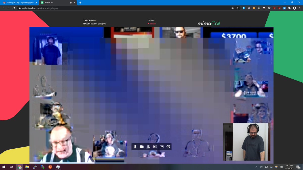Click the Chrome taskbar icon

click(x=19, y=167)
